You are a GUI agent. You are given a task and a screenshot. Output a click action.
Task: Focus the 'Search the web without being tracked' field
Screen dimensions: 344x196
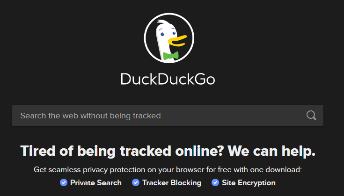click(168, 116)
